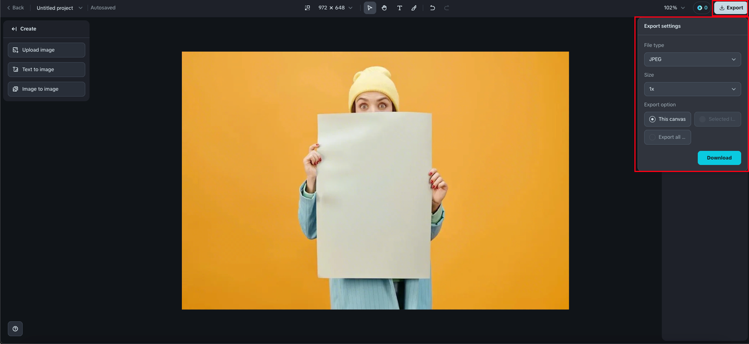Open the help question mark icon
This screenshot has height=344, width=749.
point(15,329)
